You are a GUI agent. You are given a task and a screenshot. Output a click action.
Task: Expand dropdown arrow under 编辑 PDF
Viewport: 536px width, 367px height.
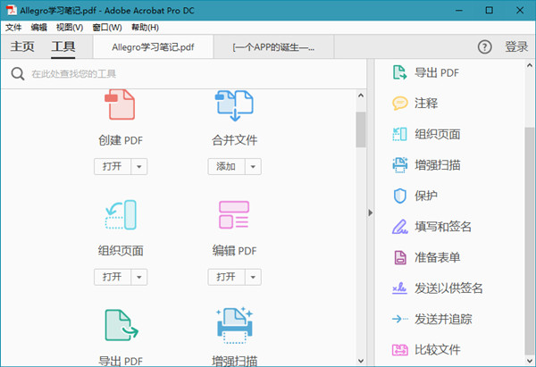[254, 277]
